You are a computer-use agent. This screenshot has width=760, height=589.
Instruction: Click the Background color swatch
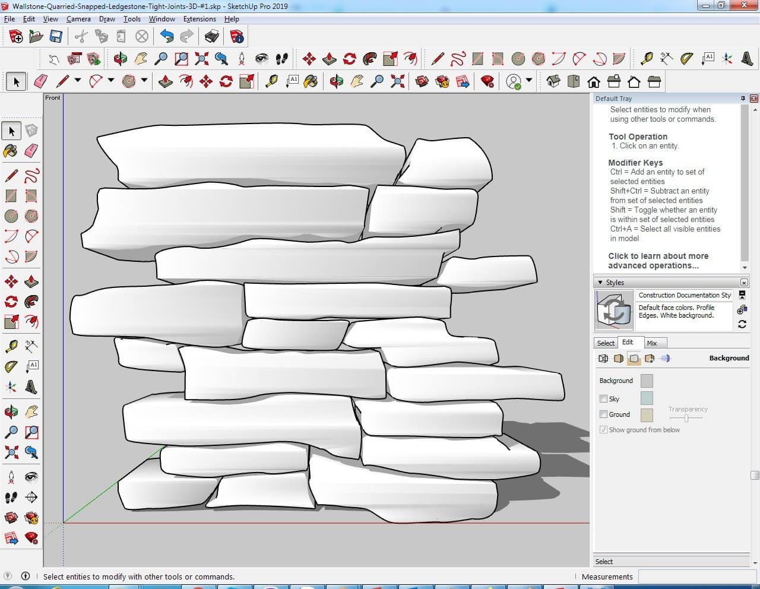tap(647, 381)
